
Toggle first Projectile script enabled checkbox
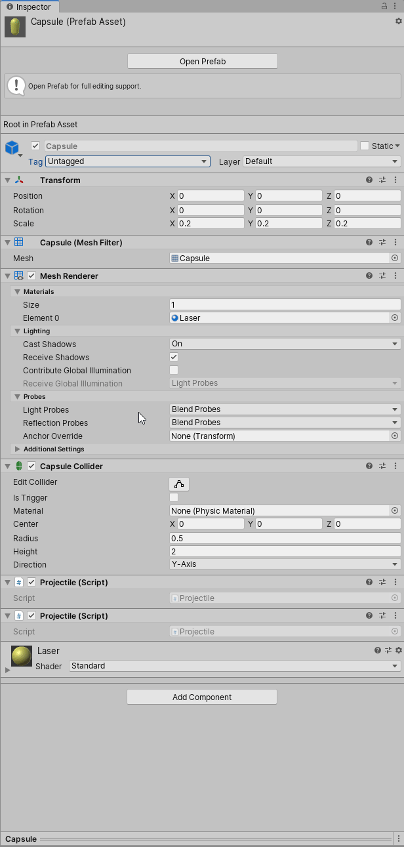(x=31, y=582)
